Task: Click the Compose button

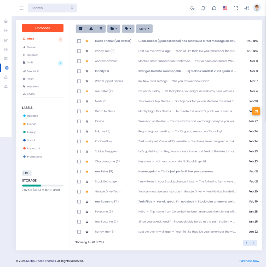Action: (x=43, y=28)
